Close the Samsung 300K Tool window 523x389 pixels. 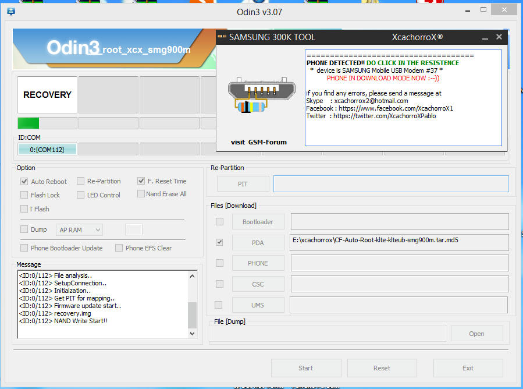point(499,37)
